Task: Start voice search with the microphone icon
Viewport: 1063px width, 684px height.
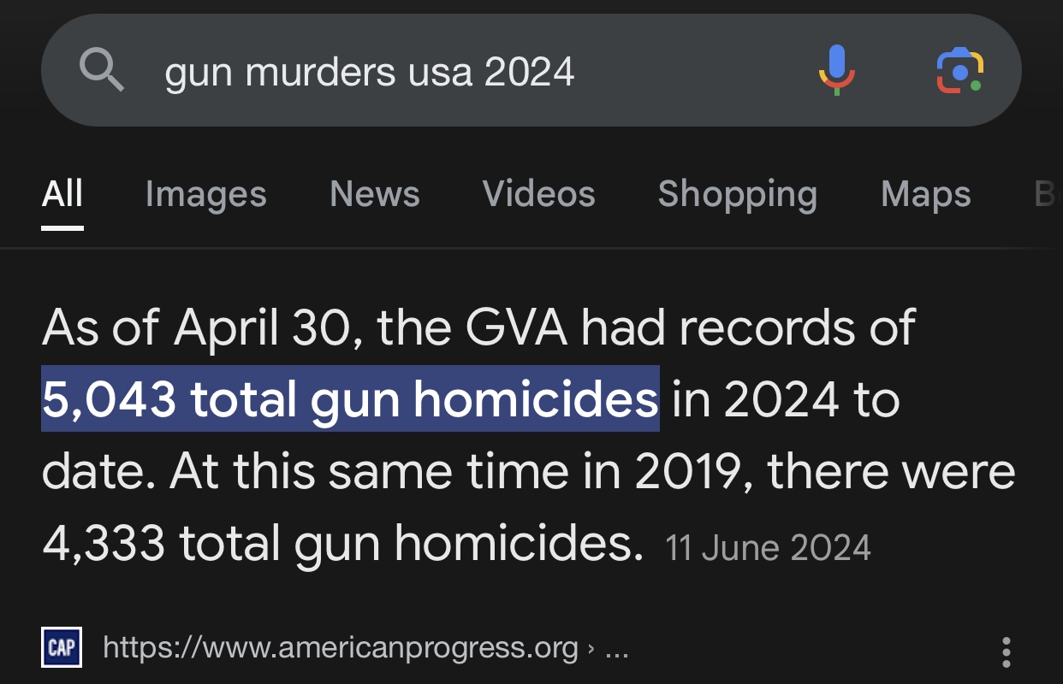Action: pyautogui.click(x=836, y=70)
